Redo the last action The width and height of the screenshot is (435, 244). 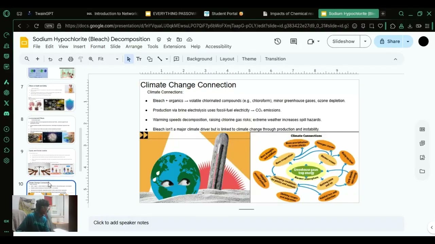coord(60,59)
